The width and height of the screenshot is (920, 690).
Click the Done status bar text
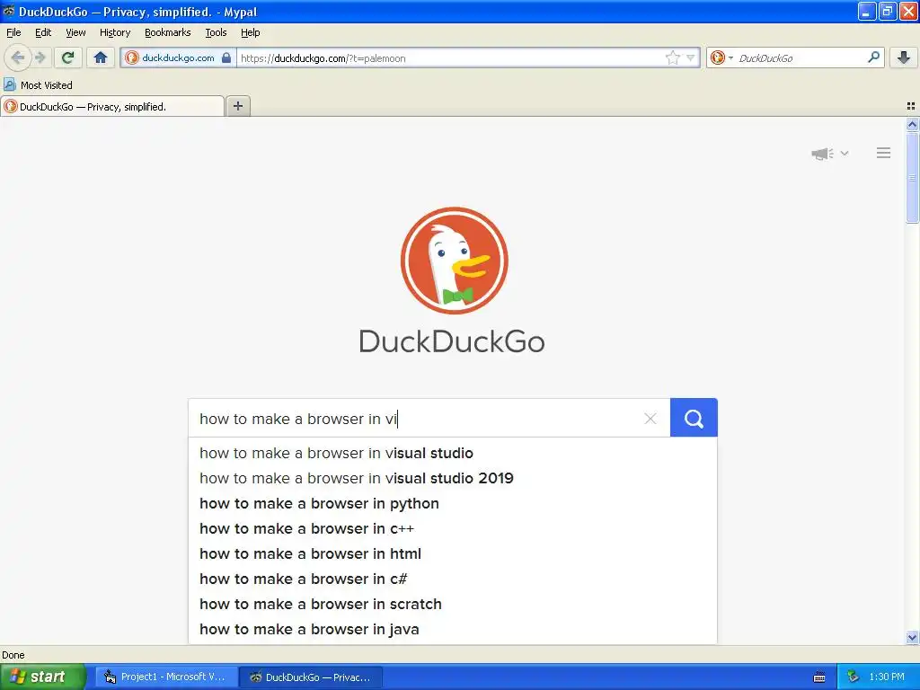13,655
